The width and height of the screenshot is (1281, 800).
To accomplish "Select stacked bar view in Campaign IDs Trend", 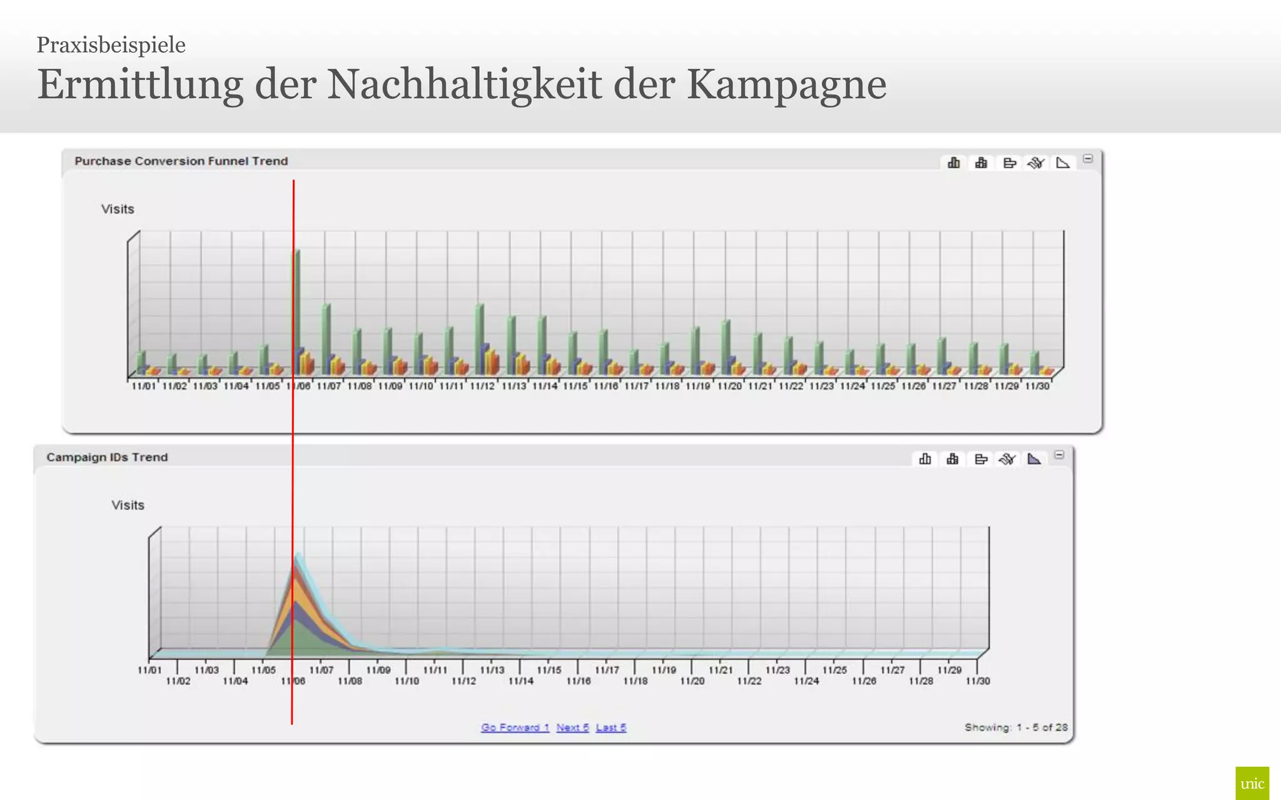I will pos(953,459).
